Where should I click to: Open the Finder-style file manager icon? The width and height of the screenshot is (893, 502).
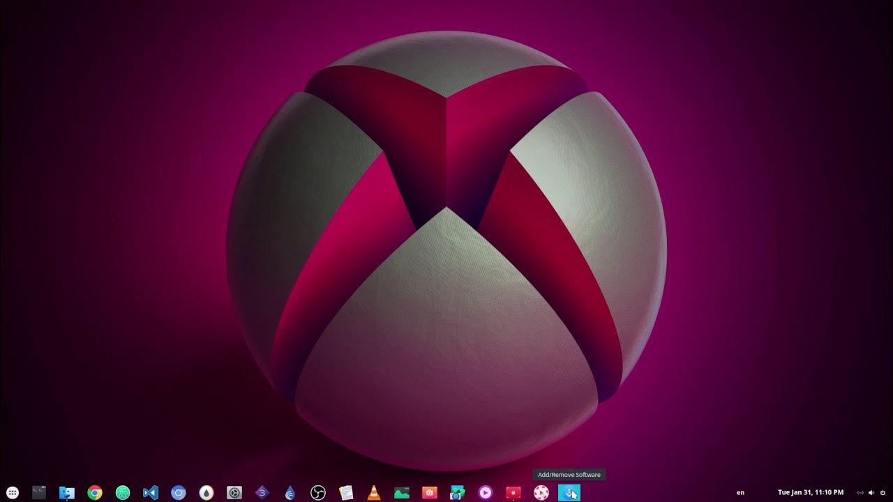click(67, 493)
